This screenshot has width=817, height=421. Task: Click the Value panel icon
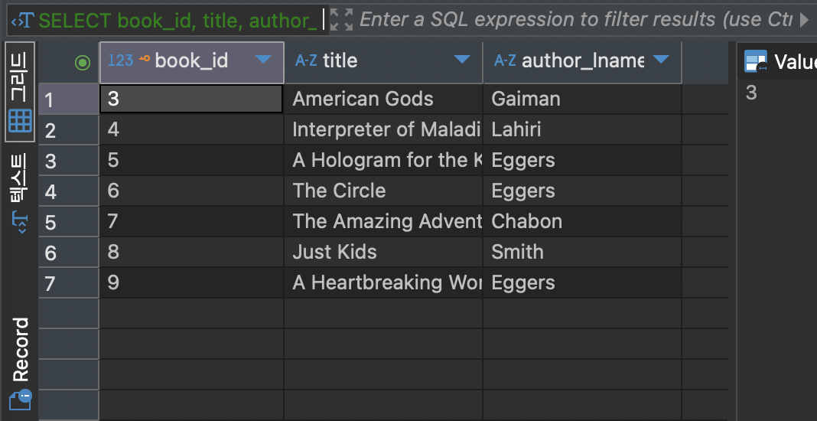(756, 61)
